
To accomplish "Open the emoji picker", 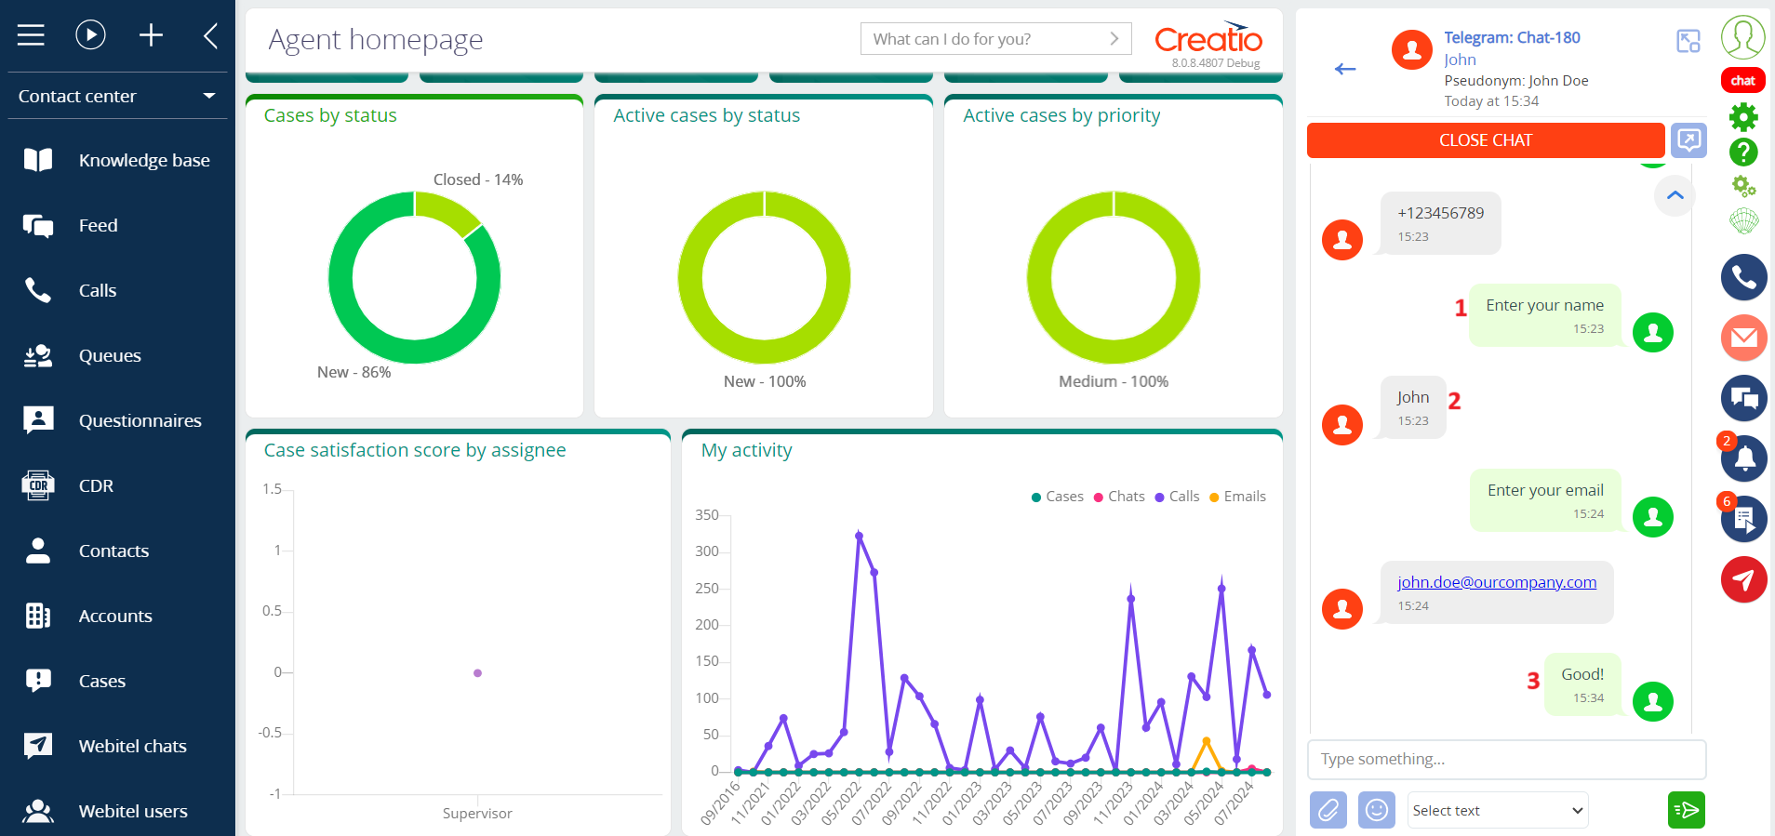I will [1377, 810].
